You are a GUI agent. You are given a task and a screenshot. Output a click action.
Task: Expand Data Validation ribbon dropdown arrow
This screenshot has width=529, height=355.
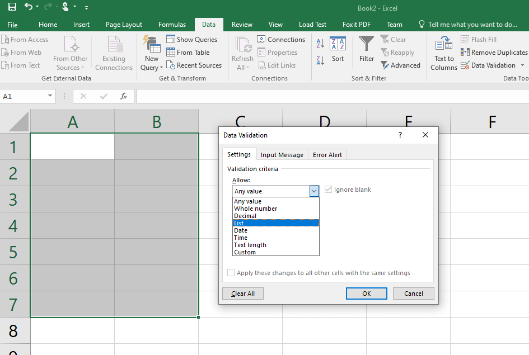coord(523,65)
